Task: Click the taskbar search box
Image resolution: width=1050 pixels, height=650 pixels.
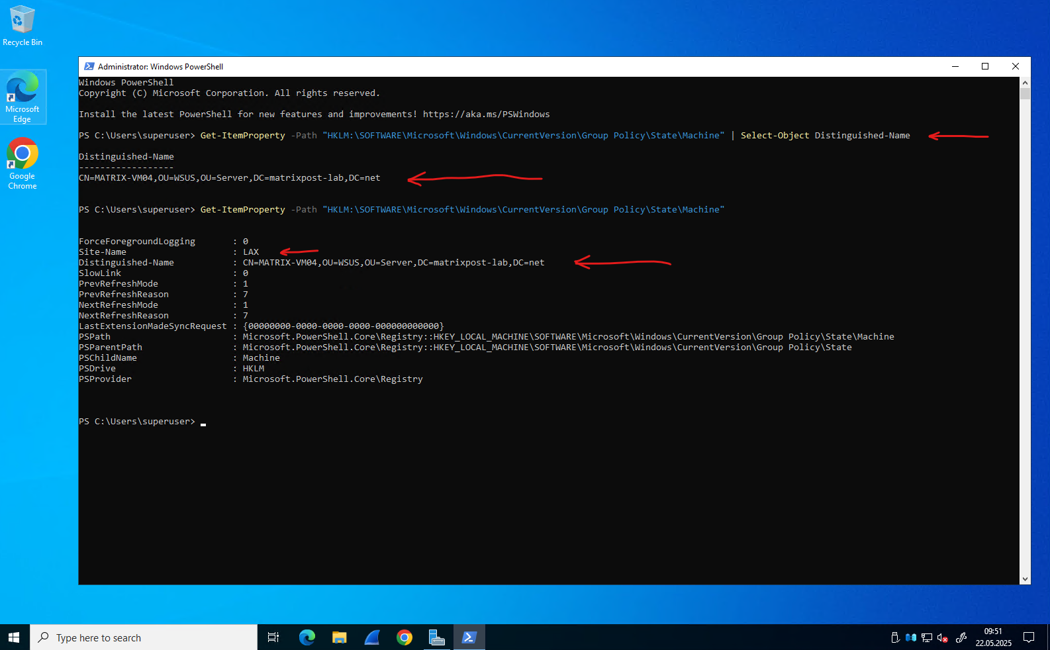Action: coord(144,637)
